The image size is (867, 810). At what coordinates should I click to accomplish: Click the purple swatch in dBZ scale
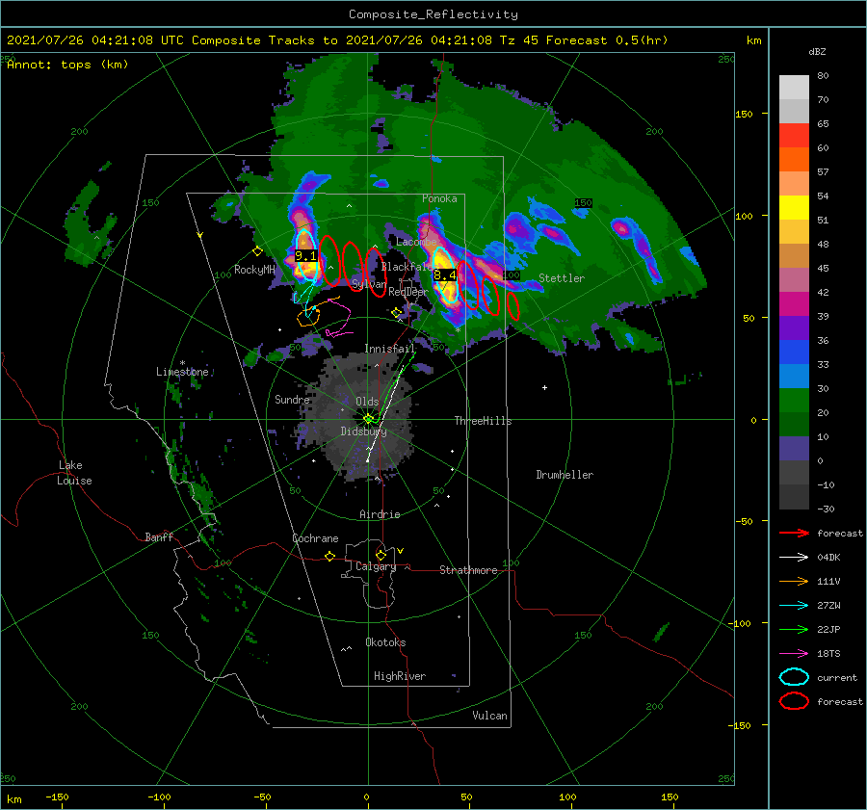point(794,327)
